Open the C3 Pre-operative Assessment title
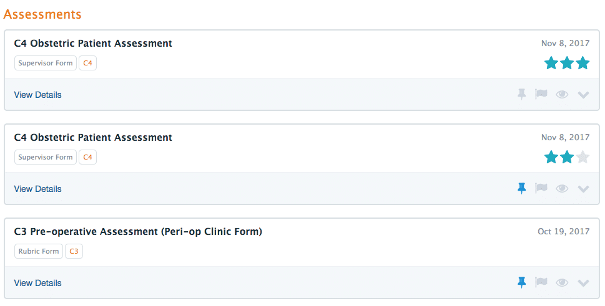605x306 pixels. [138, 232]
